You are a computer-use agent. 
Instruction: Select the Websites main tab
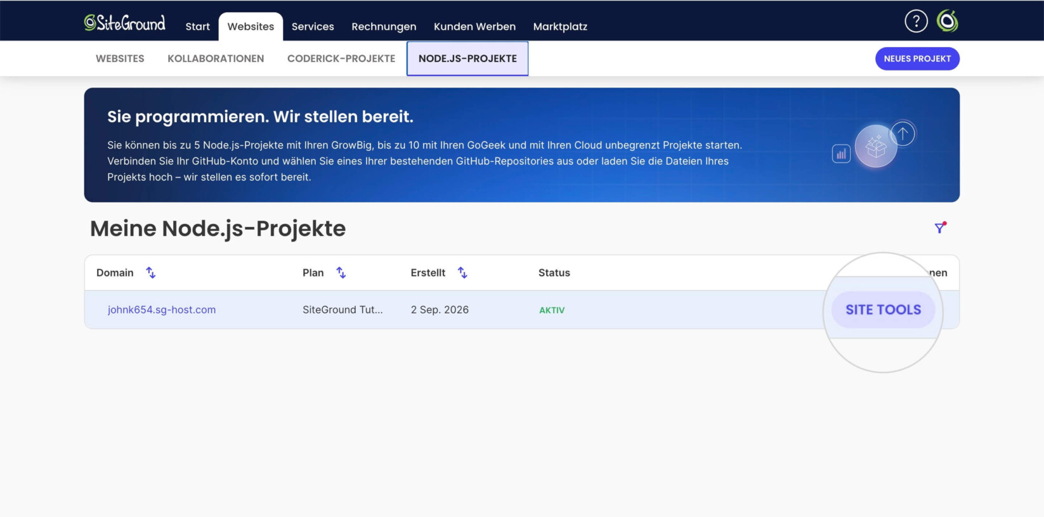point(251,27)
